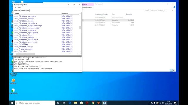The width and height of the screenshot is (188, 105).
Task: Select rex_firebase_savedata plugin row
Action: [x=46, y=23]
